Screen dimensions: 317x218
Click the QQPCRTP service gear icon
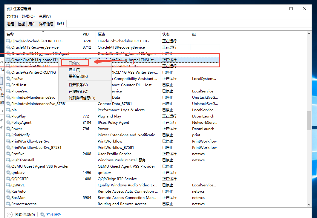pyautogui.click(x=8, y=179)
